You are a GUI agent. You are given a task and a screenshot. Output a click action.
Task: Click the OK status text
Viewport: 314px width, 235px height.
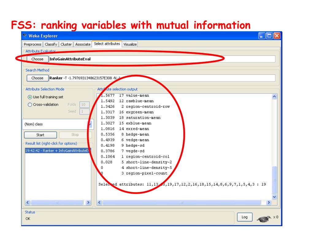pyautogui.click(x=28, y=218)
